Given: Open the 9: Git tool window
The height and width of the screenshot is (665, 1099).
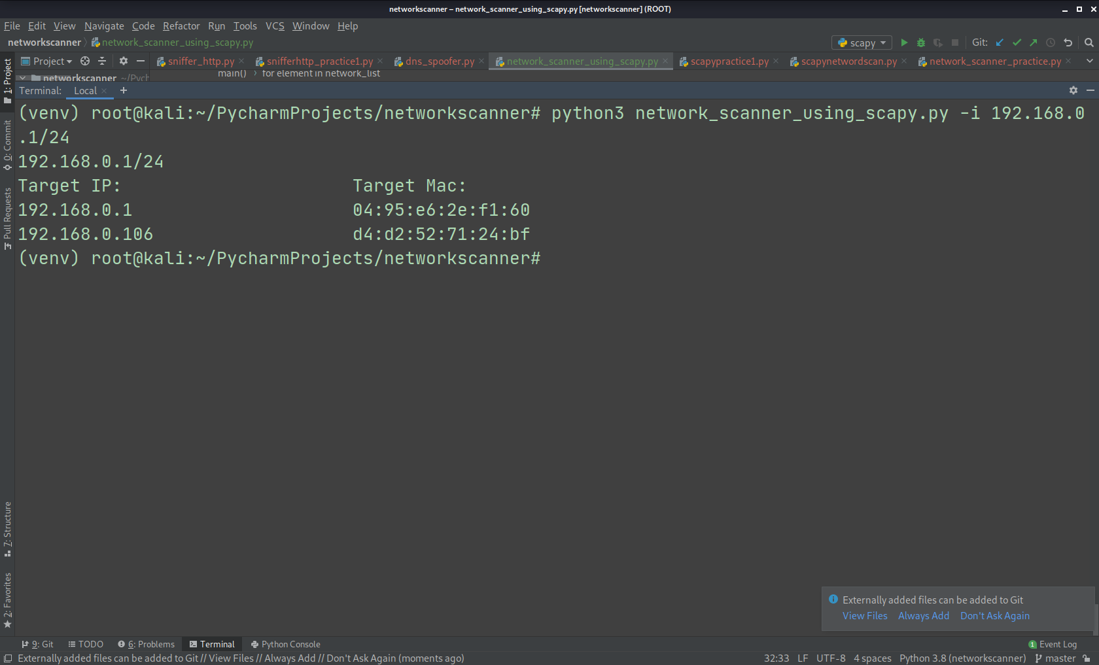Looking at the screenshot, I should point(37,644).
